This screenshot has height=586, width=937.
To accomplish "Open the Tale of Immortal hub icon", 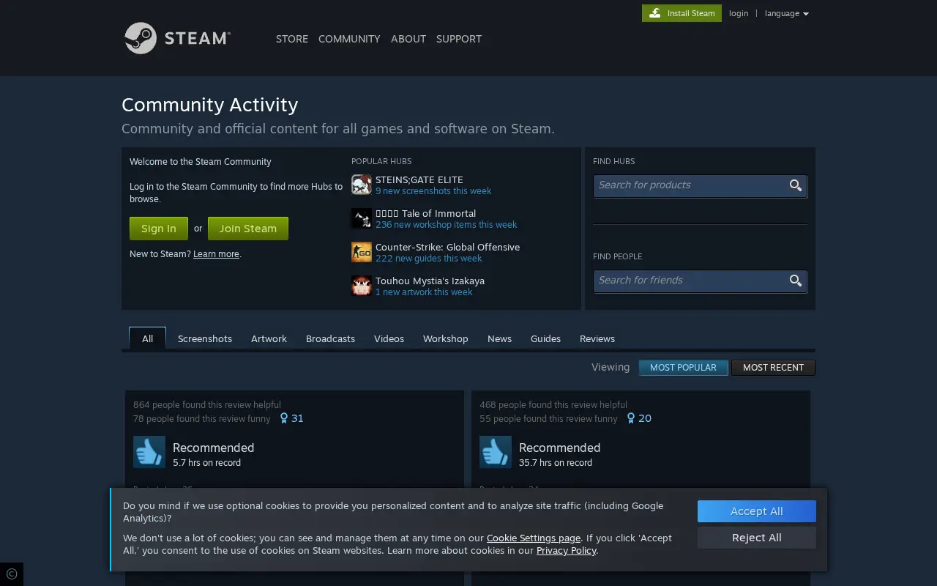I will coord(362,218).
